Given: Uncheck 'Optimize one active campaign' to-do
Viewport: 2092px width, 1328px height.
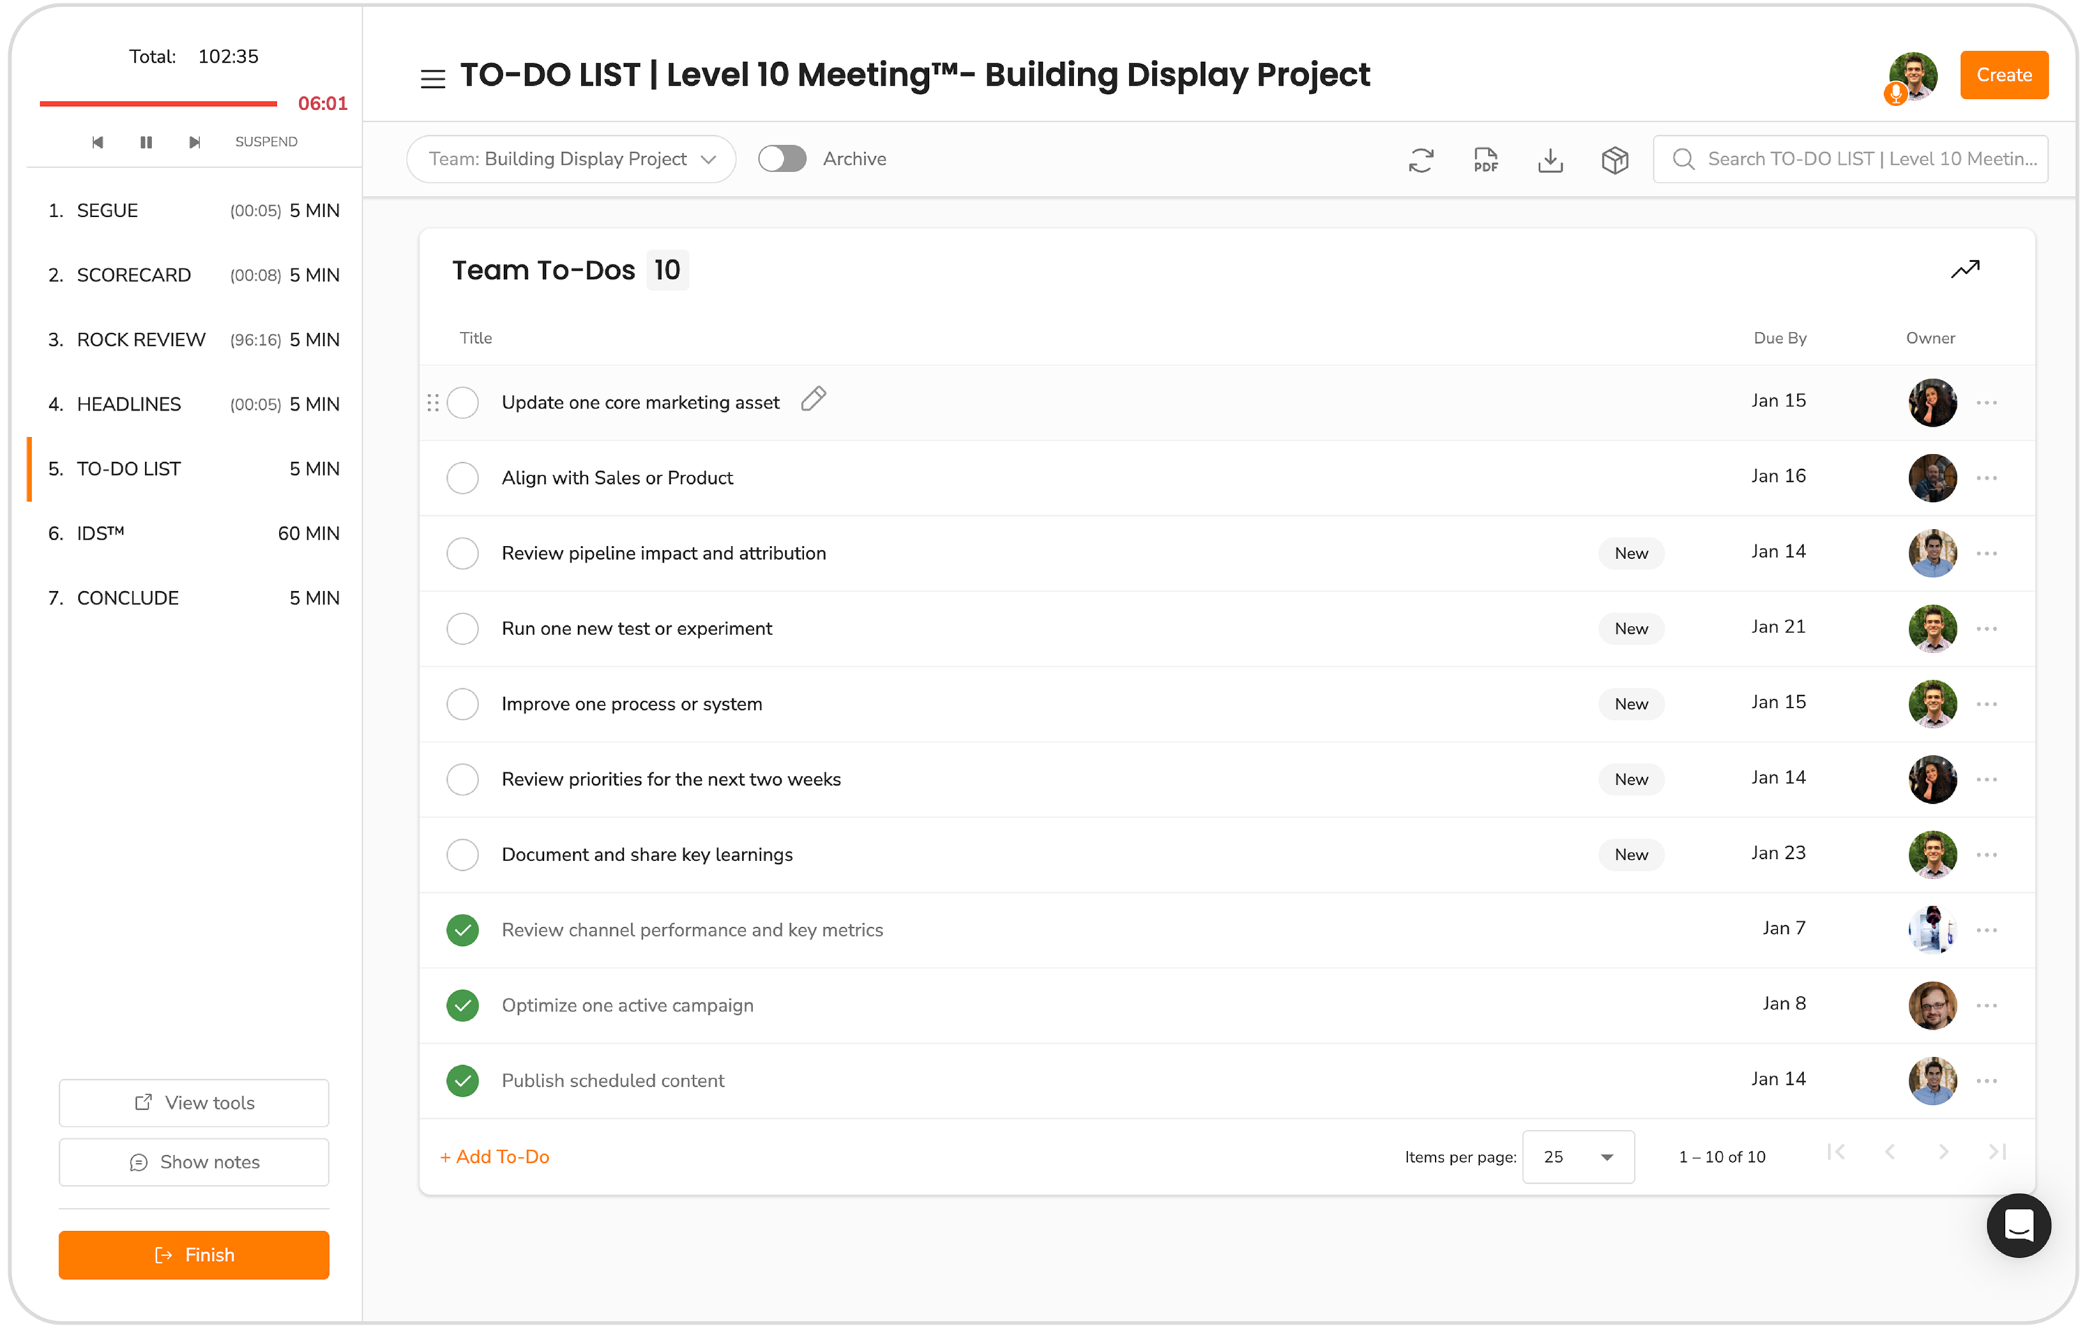Looking at the screenshot, I should coord(462,1005).
